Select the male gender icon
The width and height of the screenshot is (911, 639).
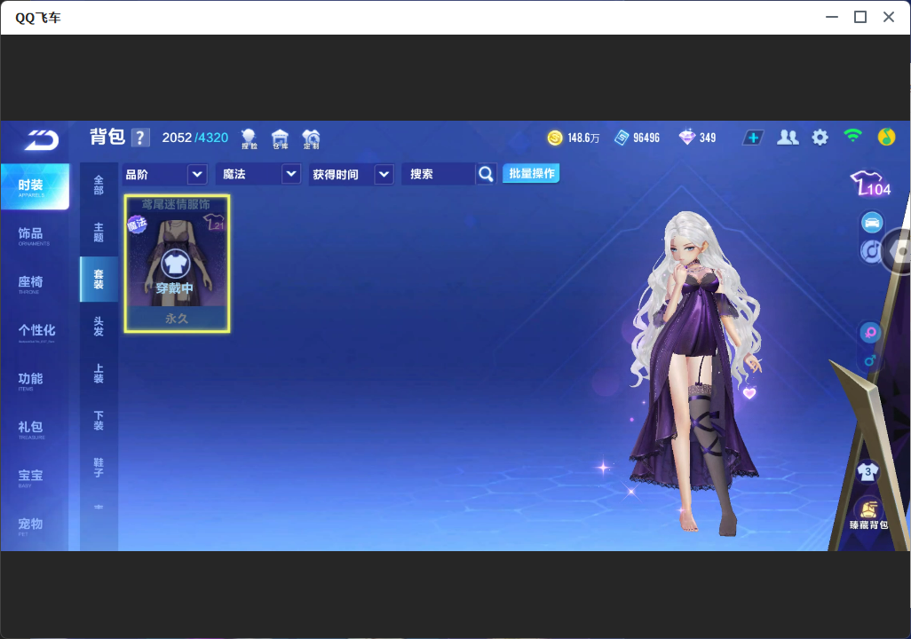click(x=870, y=360)
